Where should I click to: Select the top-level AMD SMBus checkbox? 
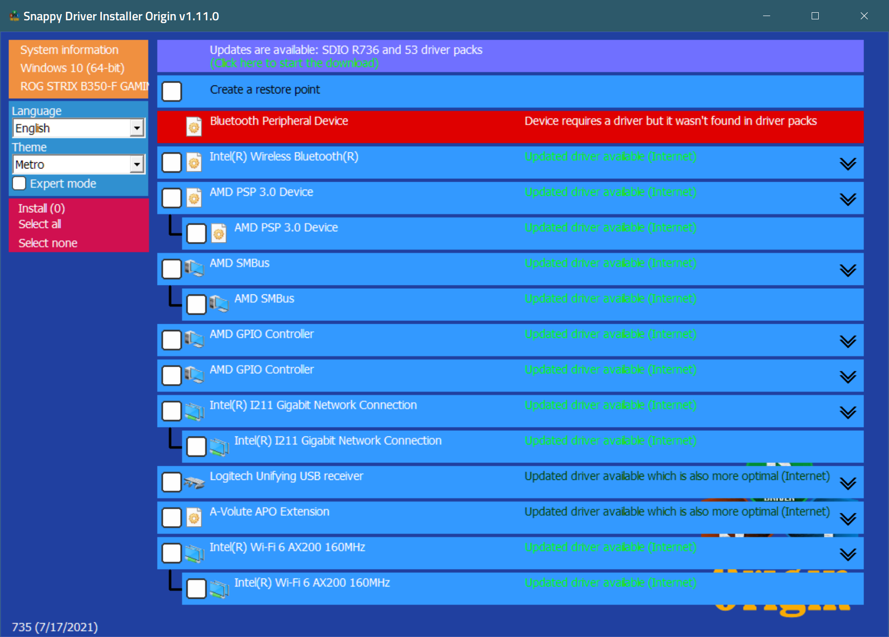(x=172, y=268)
